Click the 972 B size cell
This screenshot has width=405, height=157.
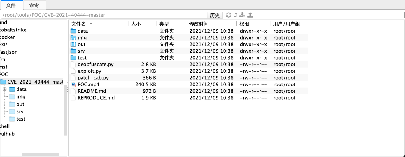click(x=149, y=91)
